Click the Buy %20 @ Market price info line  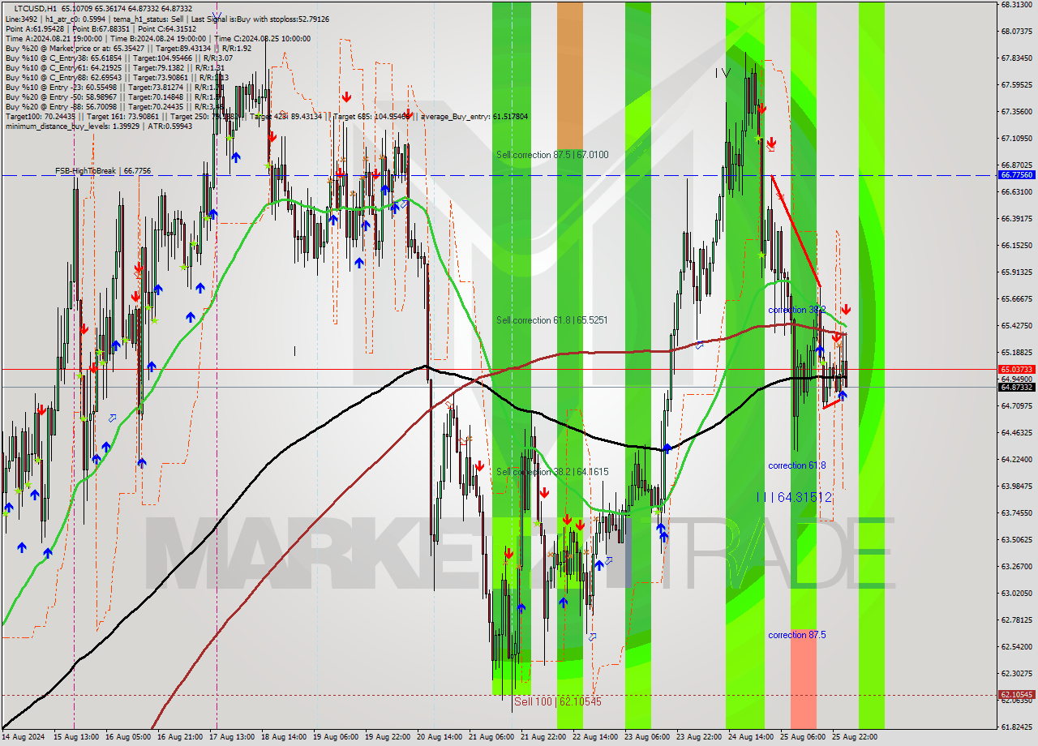127,48
